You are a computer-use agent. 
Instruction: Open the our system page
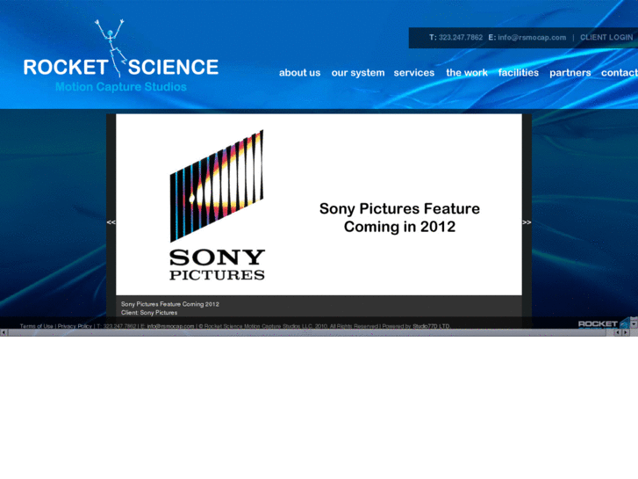(x=358, y=73)
